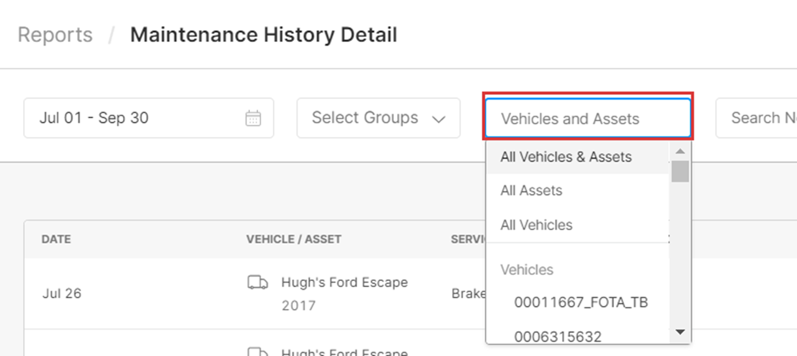This screenshot has width=797, height=356.
Task: Click the Vehicles group heading in list
Action: pos(527,270)
